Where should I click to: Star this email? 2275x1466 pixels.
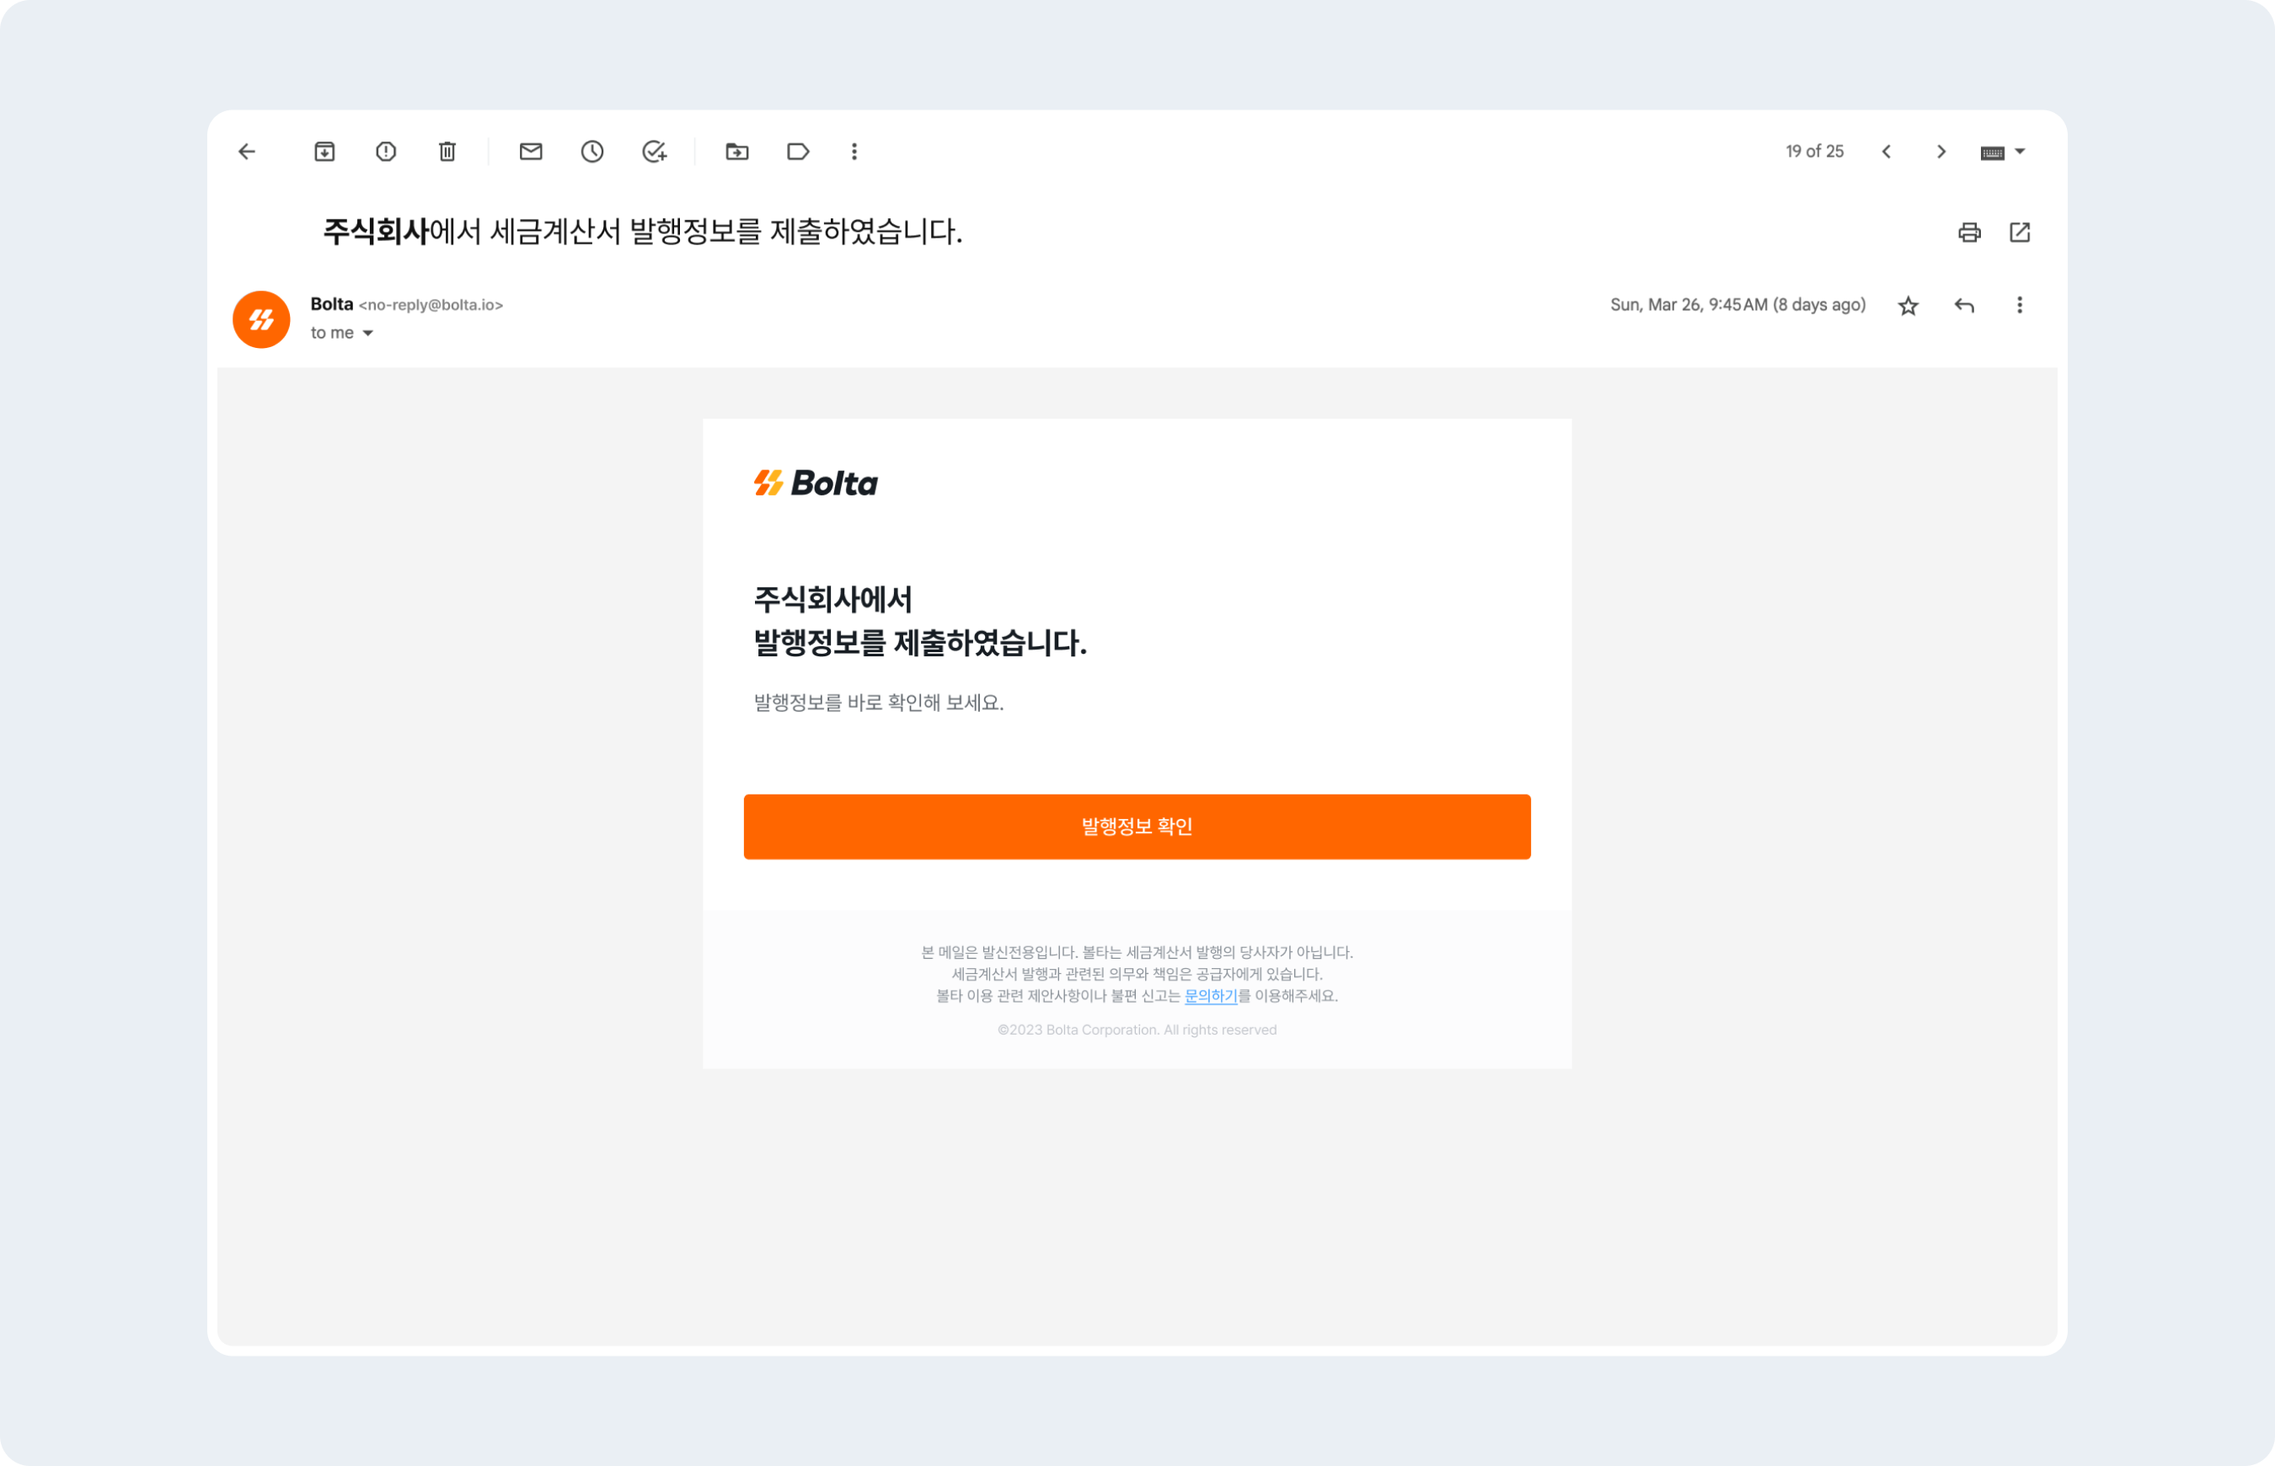pos(1908,305)
